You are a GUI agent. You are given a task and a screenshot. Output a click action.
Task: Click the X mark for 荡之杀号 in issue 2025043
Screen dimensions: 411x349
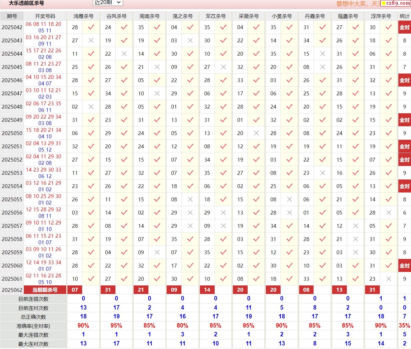pyautogui.click(x=190, y=41)
